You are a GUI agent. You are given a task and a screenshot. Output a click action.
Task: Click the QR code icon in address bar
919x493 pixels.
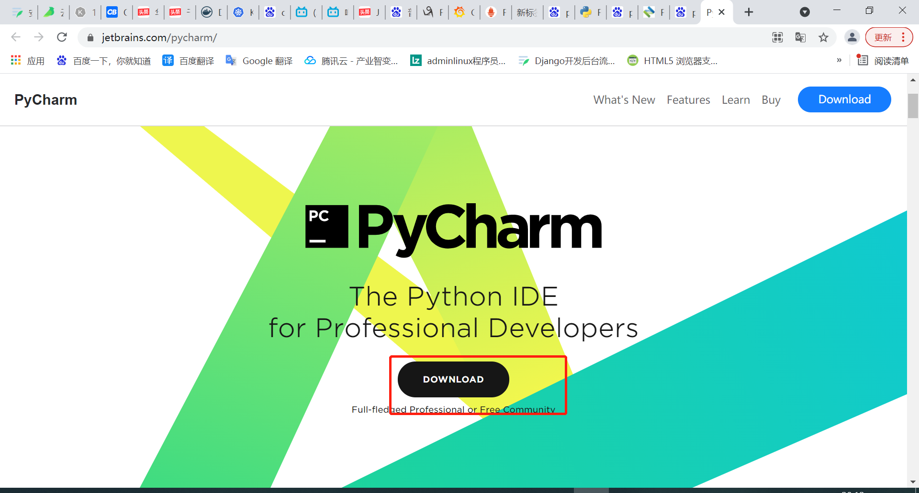(777, 37)
